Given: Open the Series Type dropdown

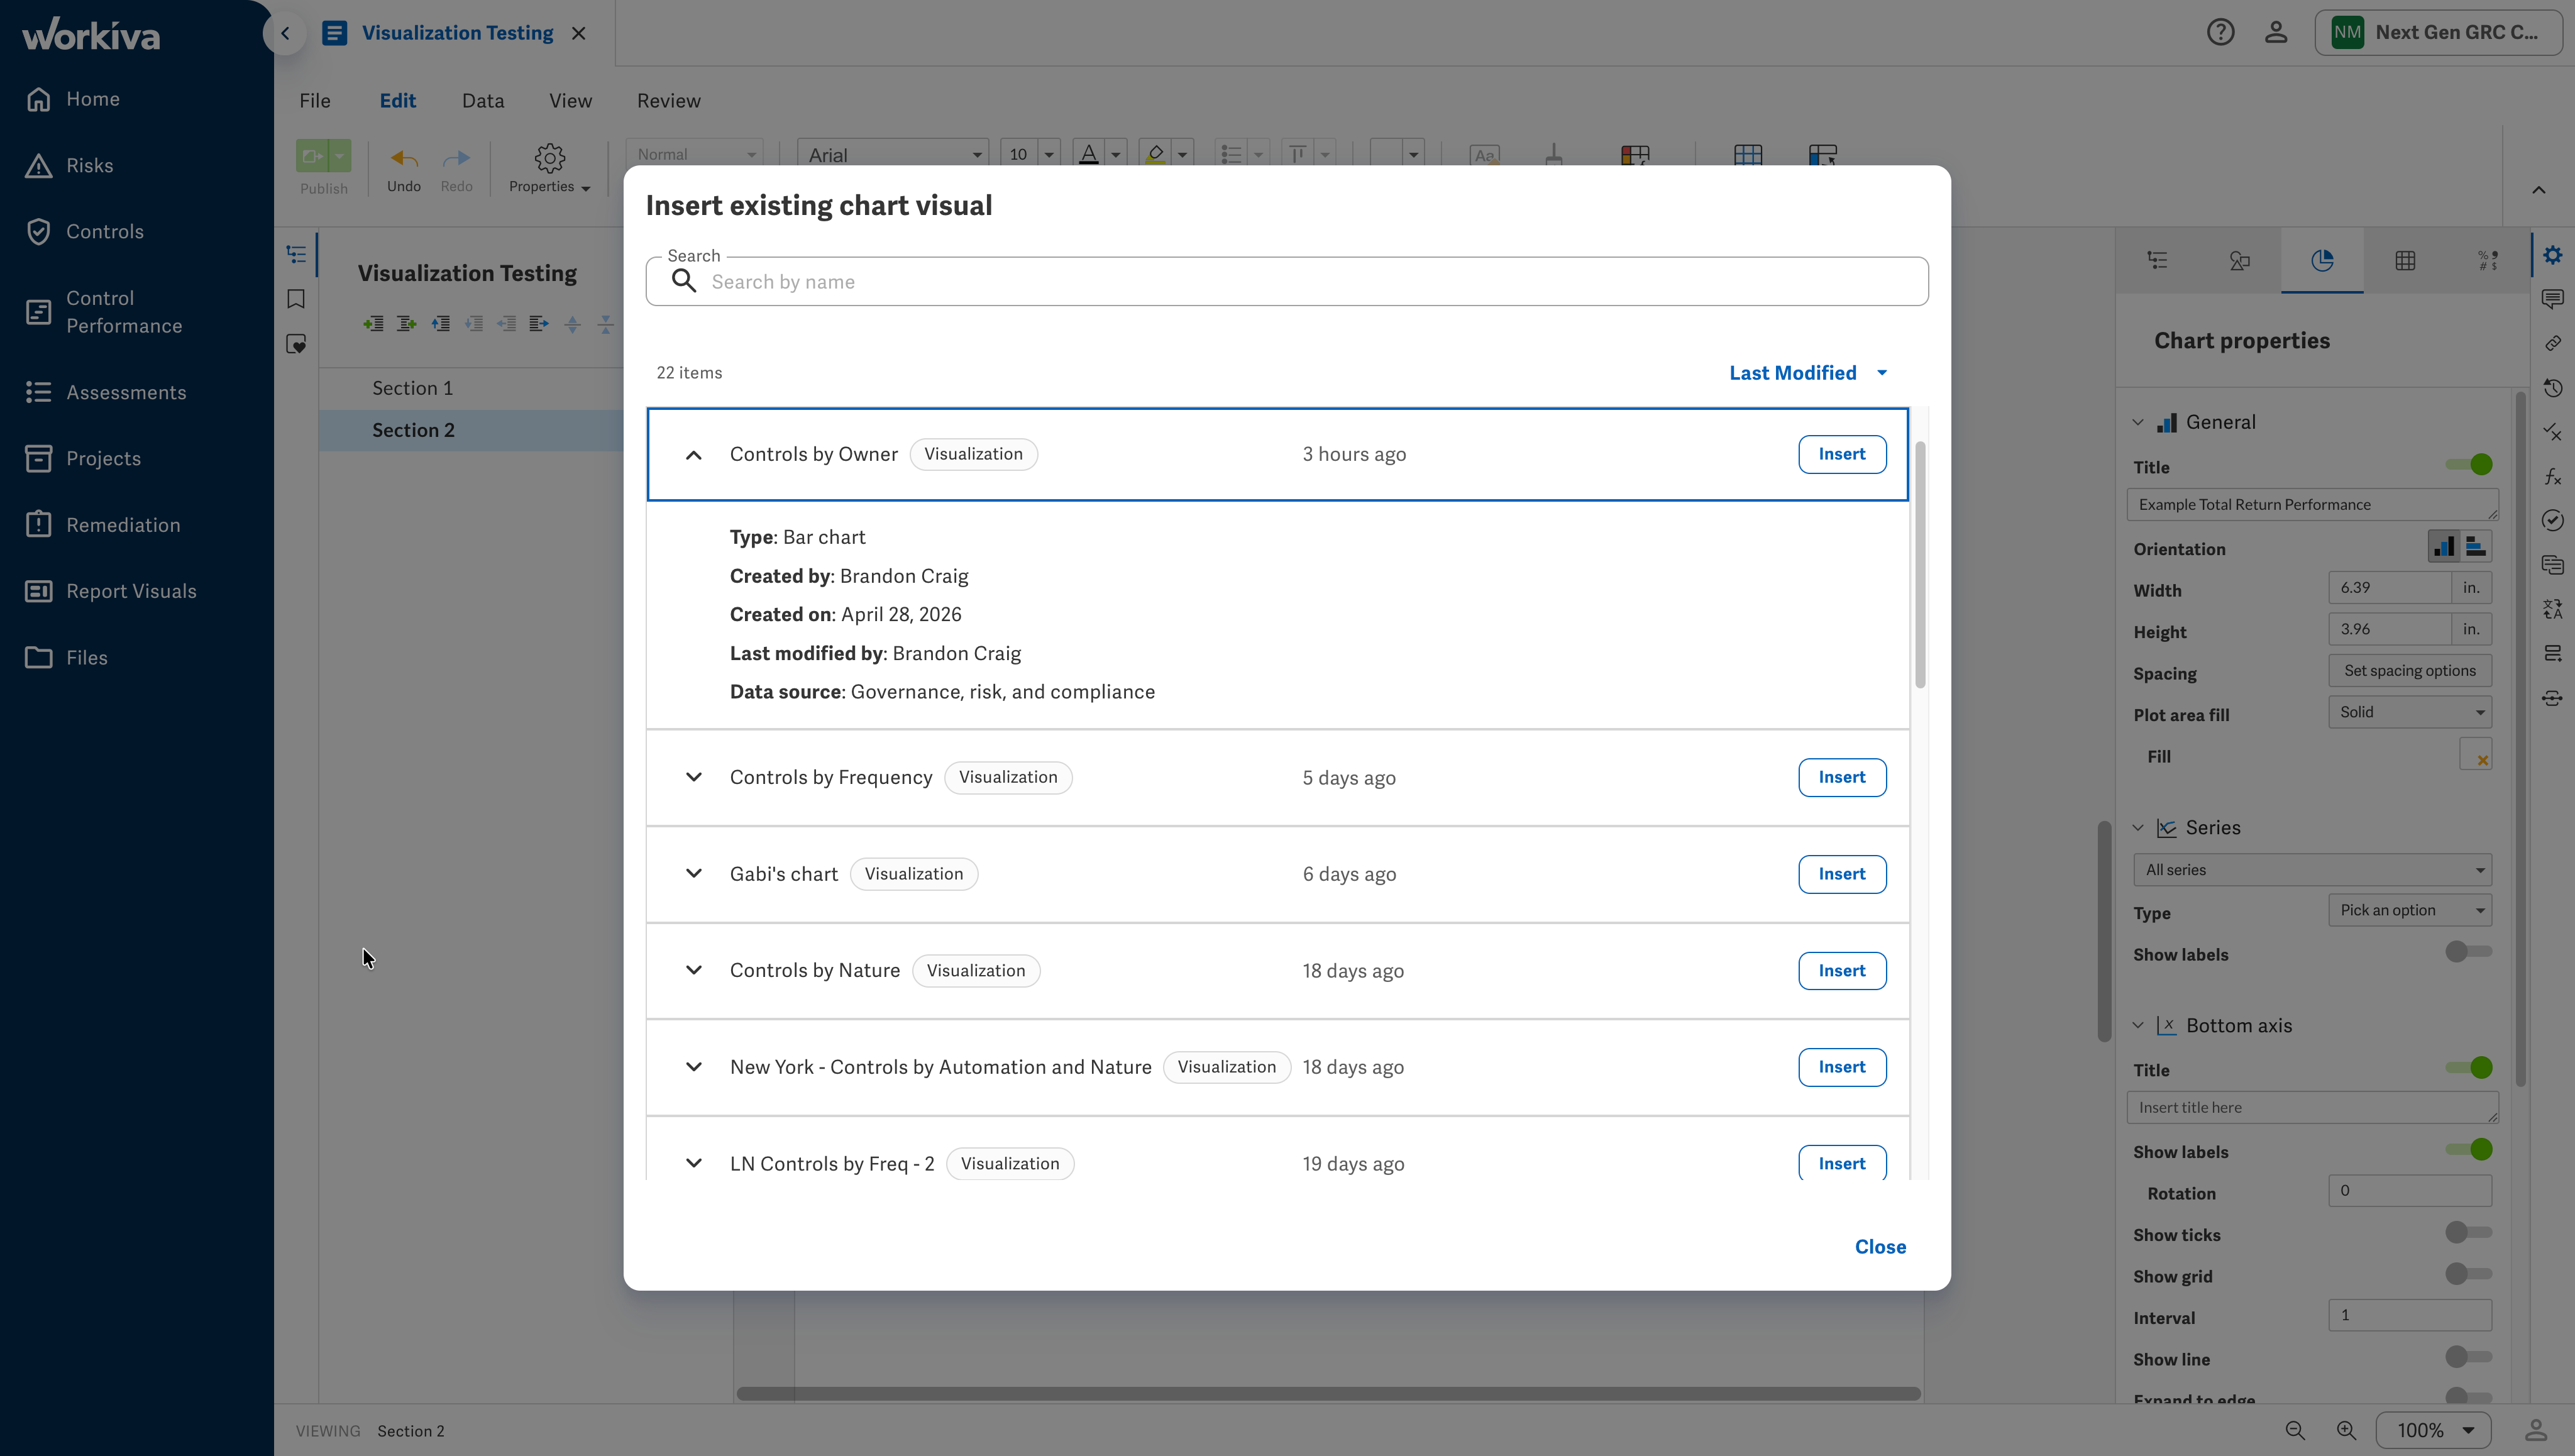Looking at the screenshot, I should [2410, 910].
